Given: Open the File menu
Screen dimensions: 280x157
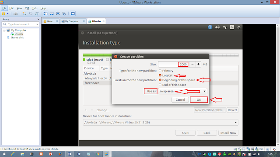Looking at the screenshot, I should pyautogui.click(x=4, y=8).
